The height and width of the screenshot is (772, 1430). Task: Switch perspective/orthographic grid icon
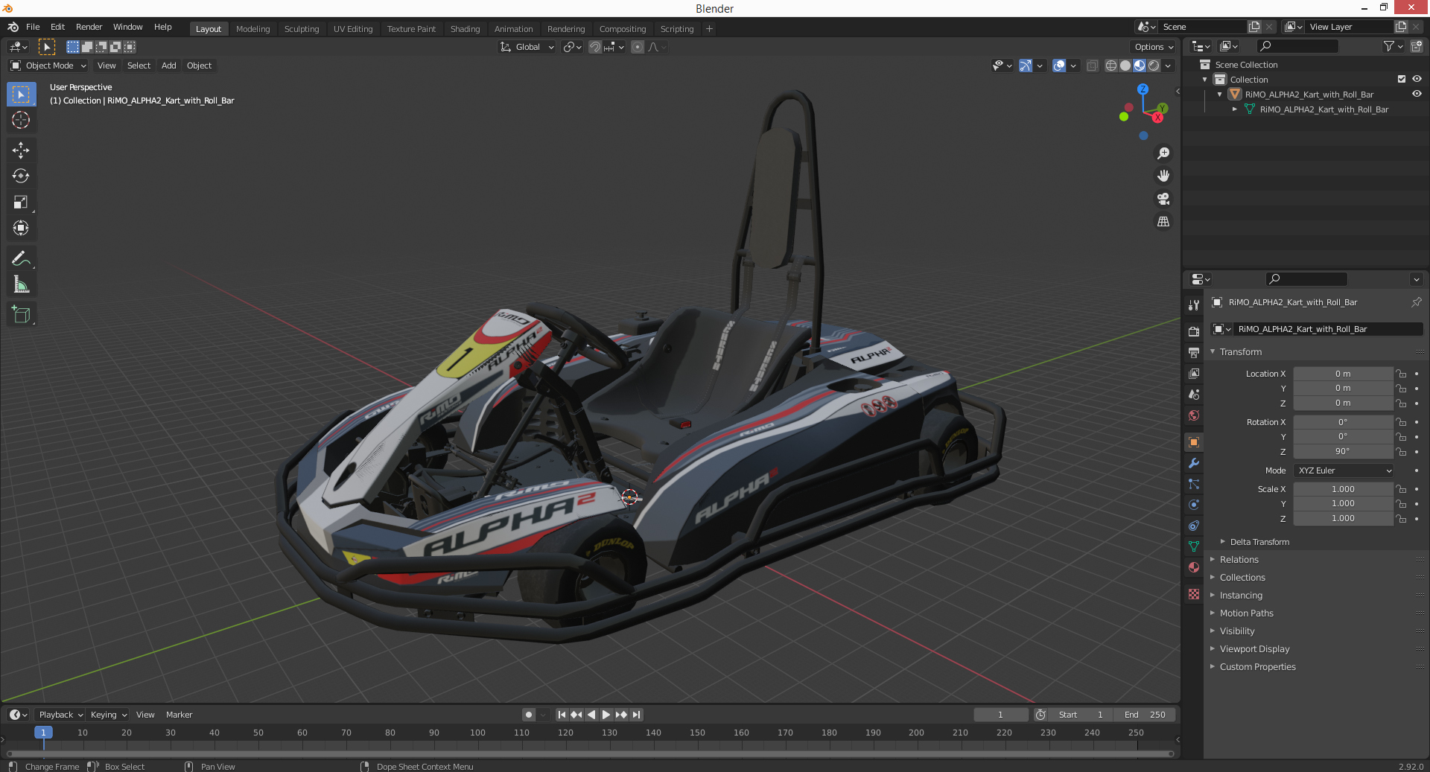coord(1163,222)
